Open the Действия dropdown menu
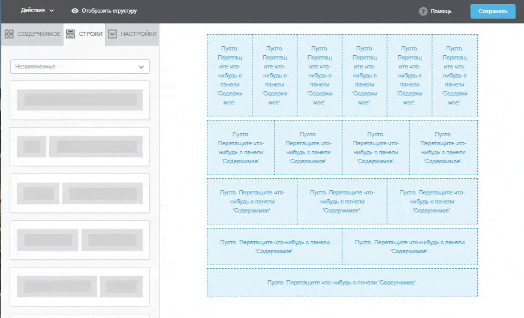Image resolution: width=524 pixels, height=318 pixels. tap(37, 10)
